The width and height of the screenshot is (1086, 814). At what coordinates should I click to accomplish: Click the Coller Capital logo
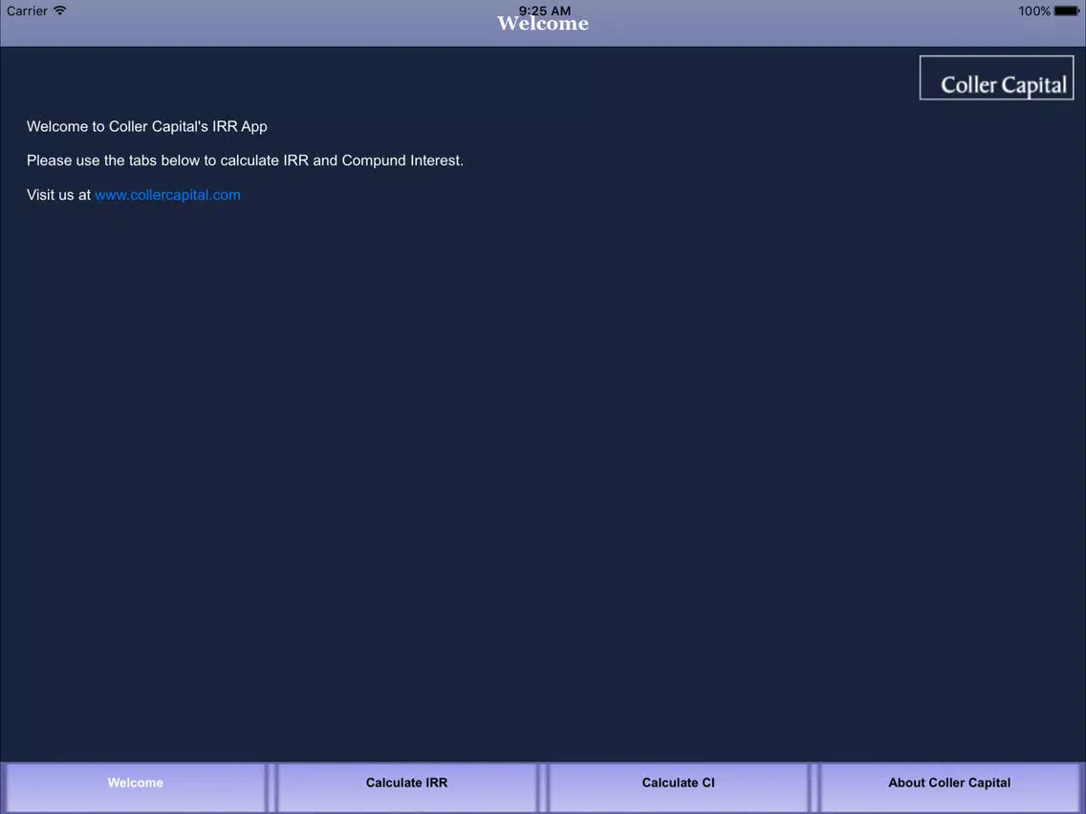coord(997,77)
